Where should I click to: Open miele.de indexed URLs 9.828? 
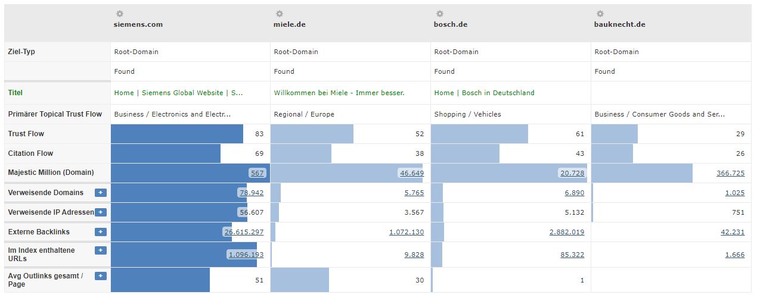414,255
